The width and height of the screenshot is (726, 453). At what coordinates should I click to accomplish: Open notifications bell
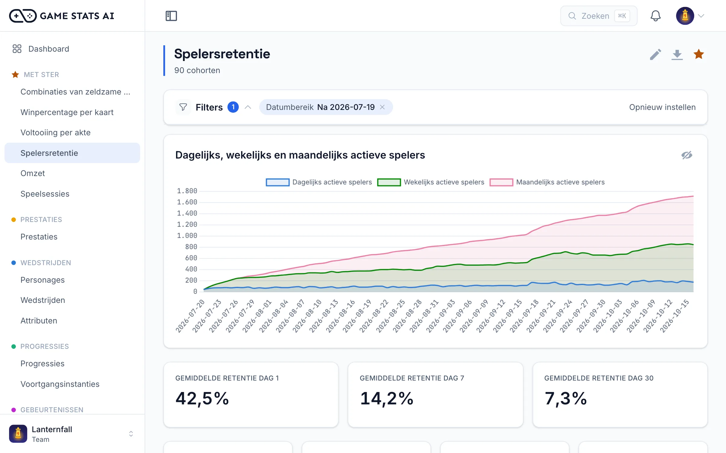click(656, 16)
